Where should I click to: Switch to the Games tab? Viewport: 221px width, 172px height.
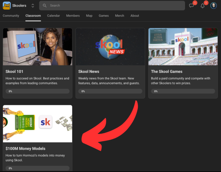pos(104,16)
